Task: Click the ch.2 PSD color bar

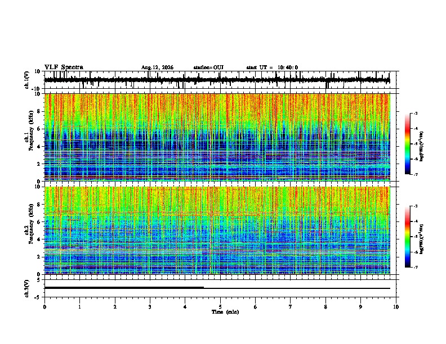Action: (408, 237)
